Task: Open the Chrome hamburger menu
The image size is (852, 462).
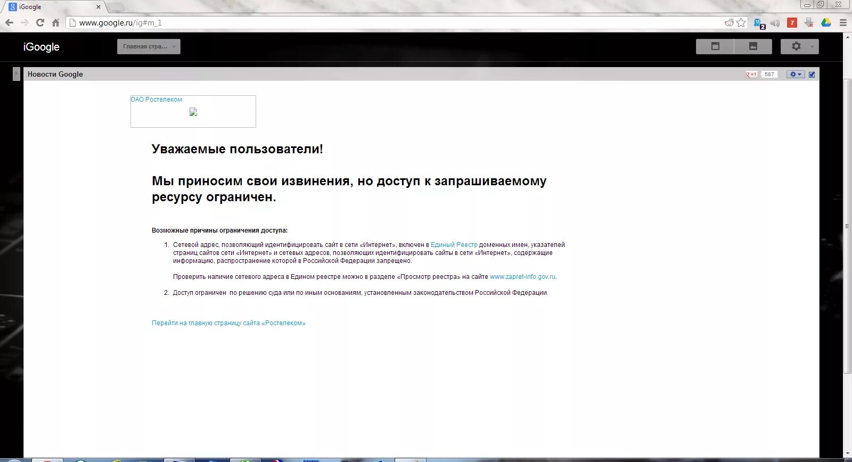Action: click(x=843, y=23)
